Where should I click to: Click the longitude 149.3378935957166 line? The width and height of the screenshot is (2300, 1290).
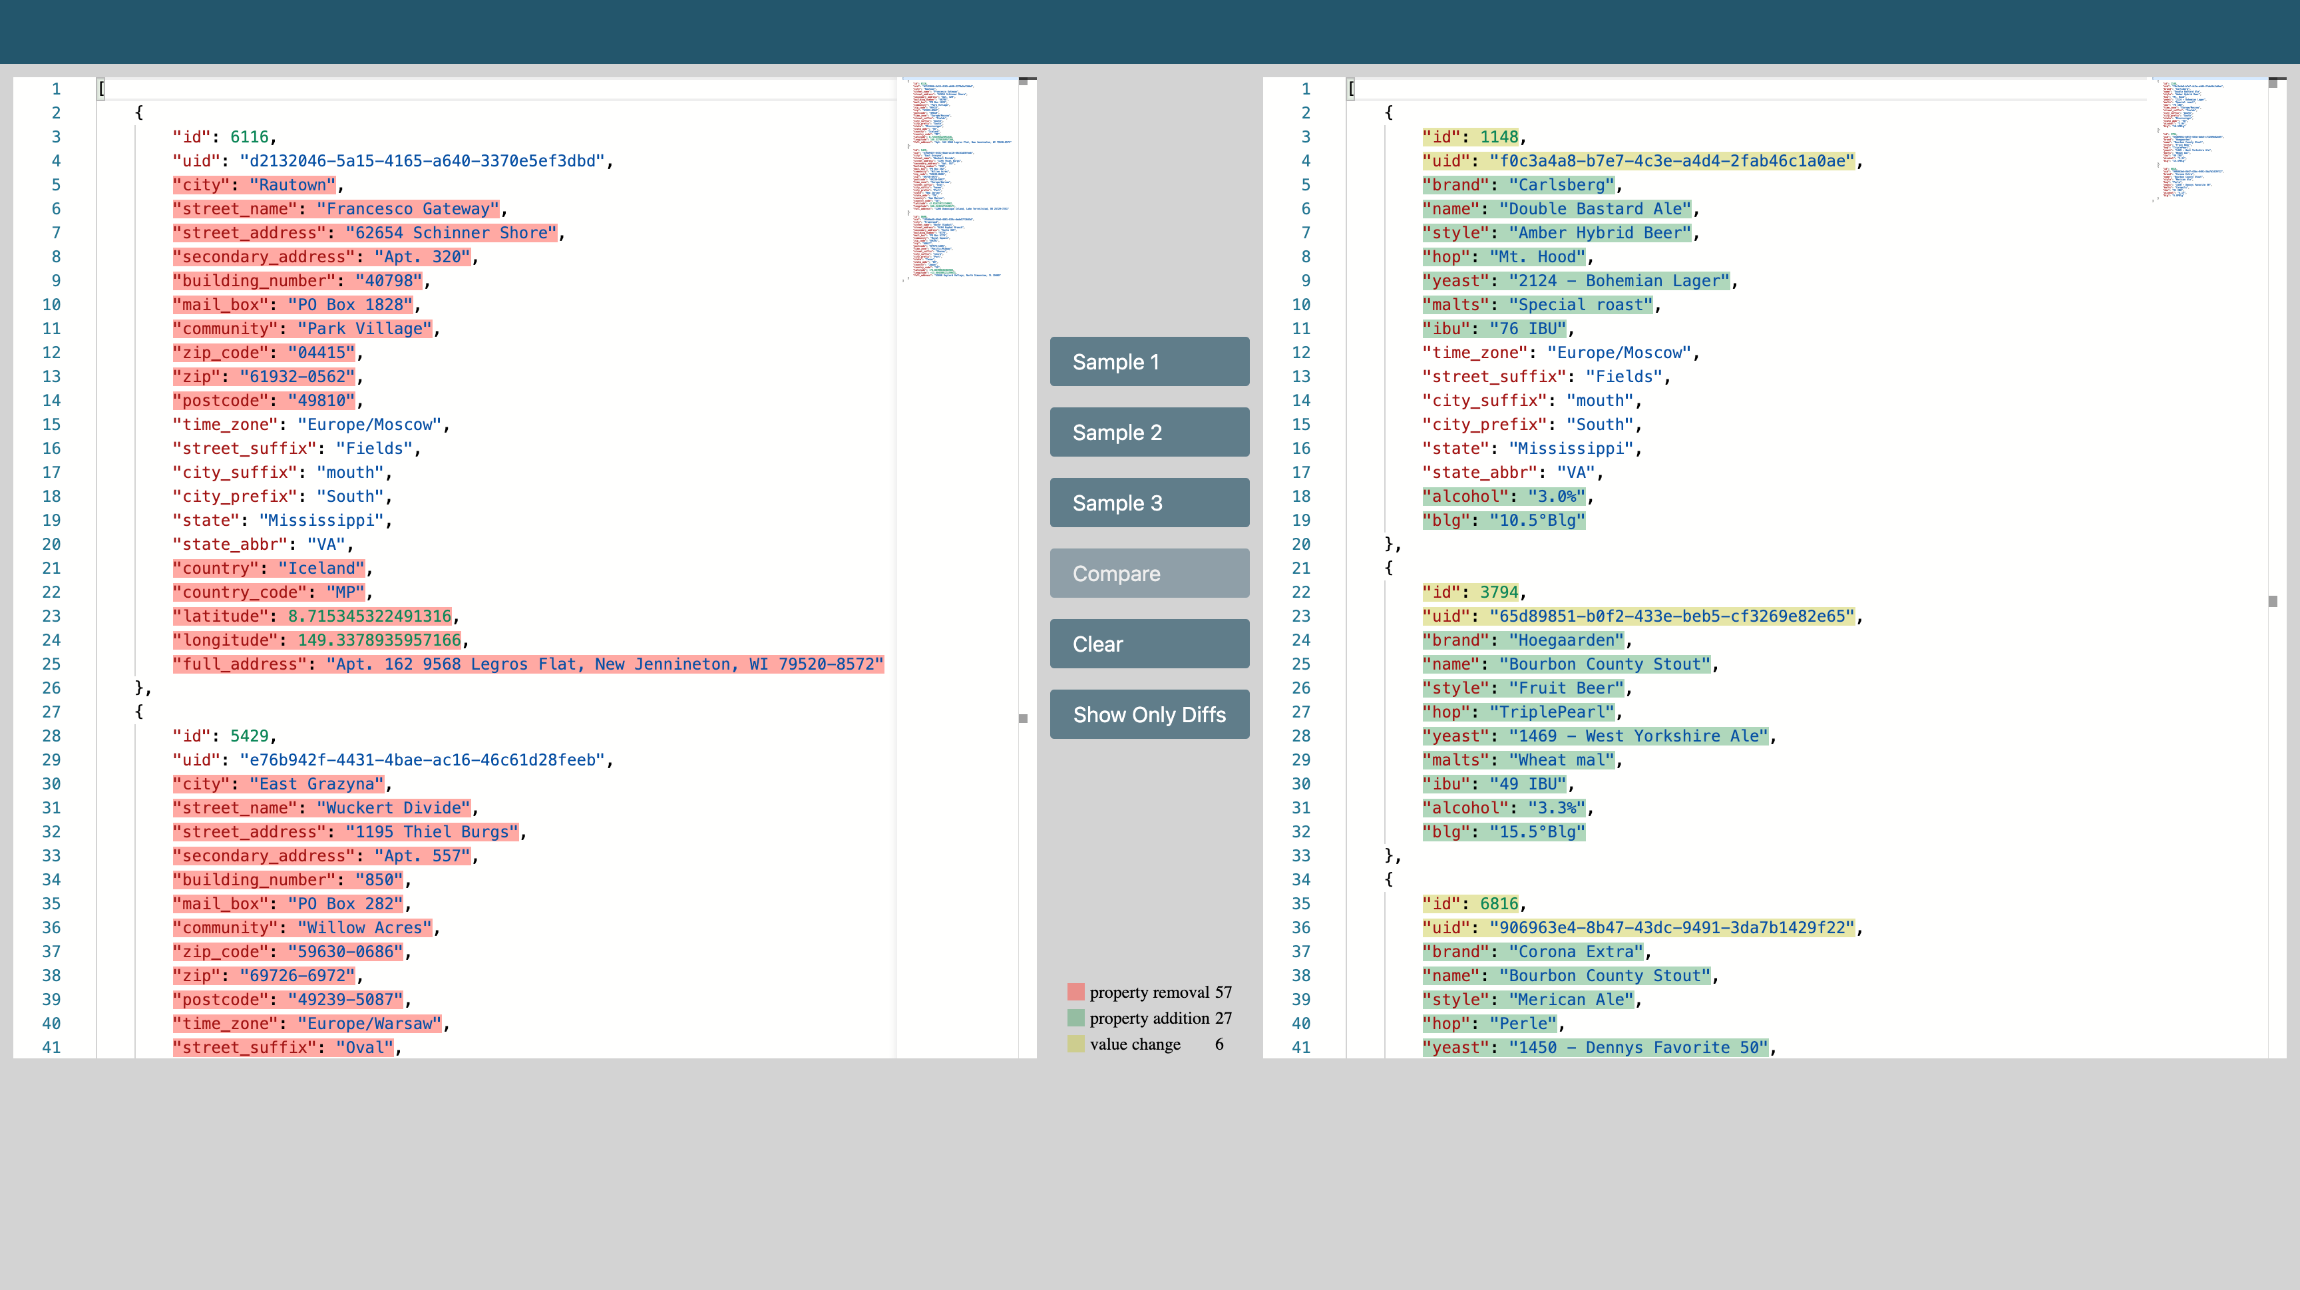317,640
